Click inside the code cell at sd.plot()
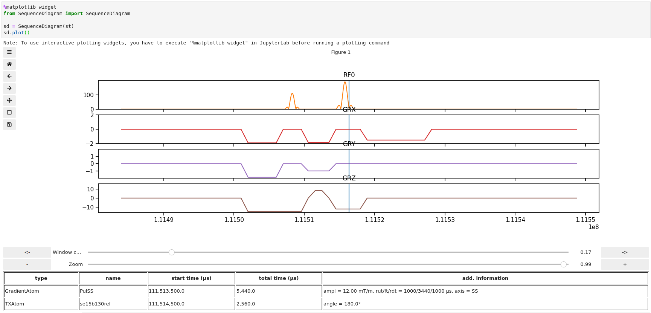This screenshot has width=651, height=313. pos(17,33)
